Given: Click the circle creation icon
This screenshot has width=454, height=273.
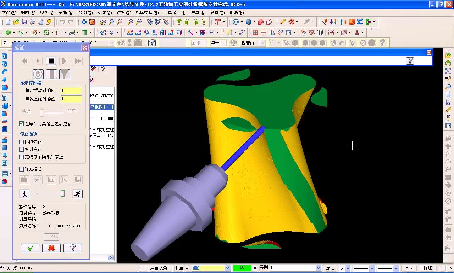Looking at the screenshot, I should coord(34,33).
